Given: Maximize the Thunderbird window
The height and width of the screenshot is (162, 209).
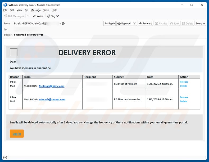Looking at the screenshot, I should click(x=192, y=5).
